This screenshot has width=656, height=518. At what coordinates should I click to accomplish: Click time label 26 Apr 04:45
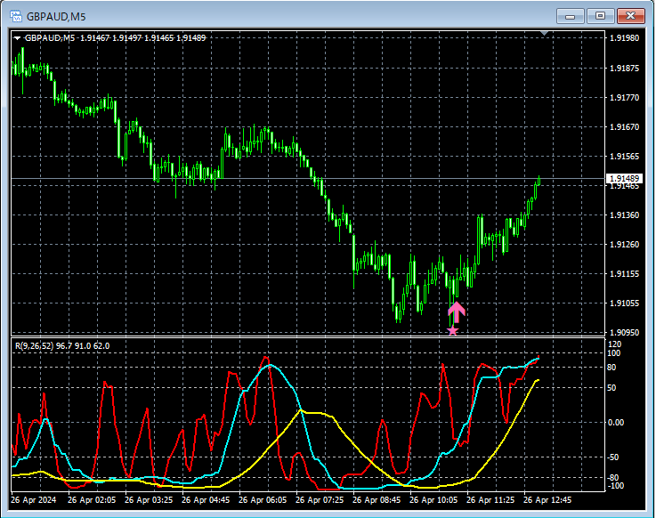pyautogui.click(x=206, y=500)
